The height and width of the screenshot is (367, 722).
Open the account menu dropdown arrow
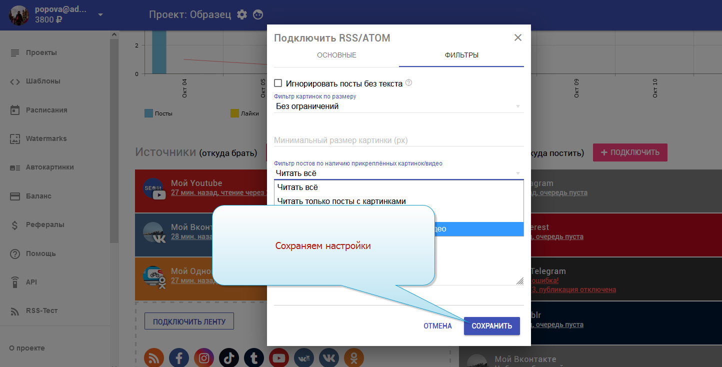point(100,14)
